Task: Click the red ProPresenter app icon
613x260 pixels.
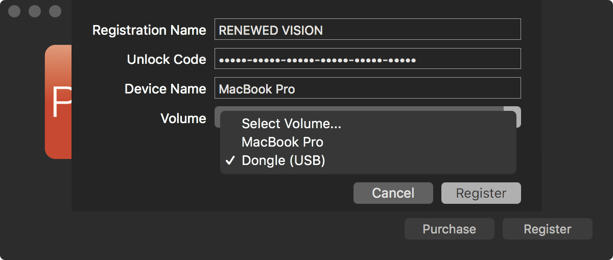Action: coord(58,102)
